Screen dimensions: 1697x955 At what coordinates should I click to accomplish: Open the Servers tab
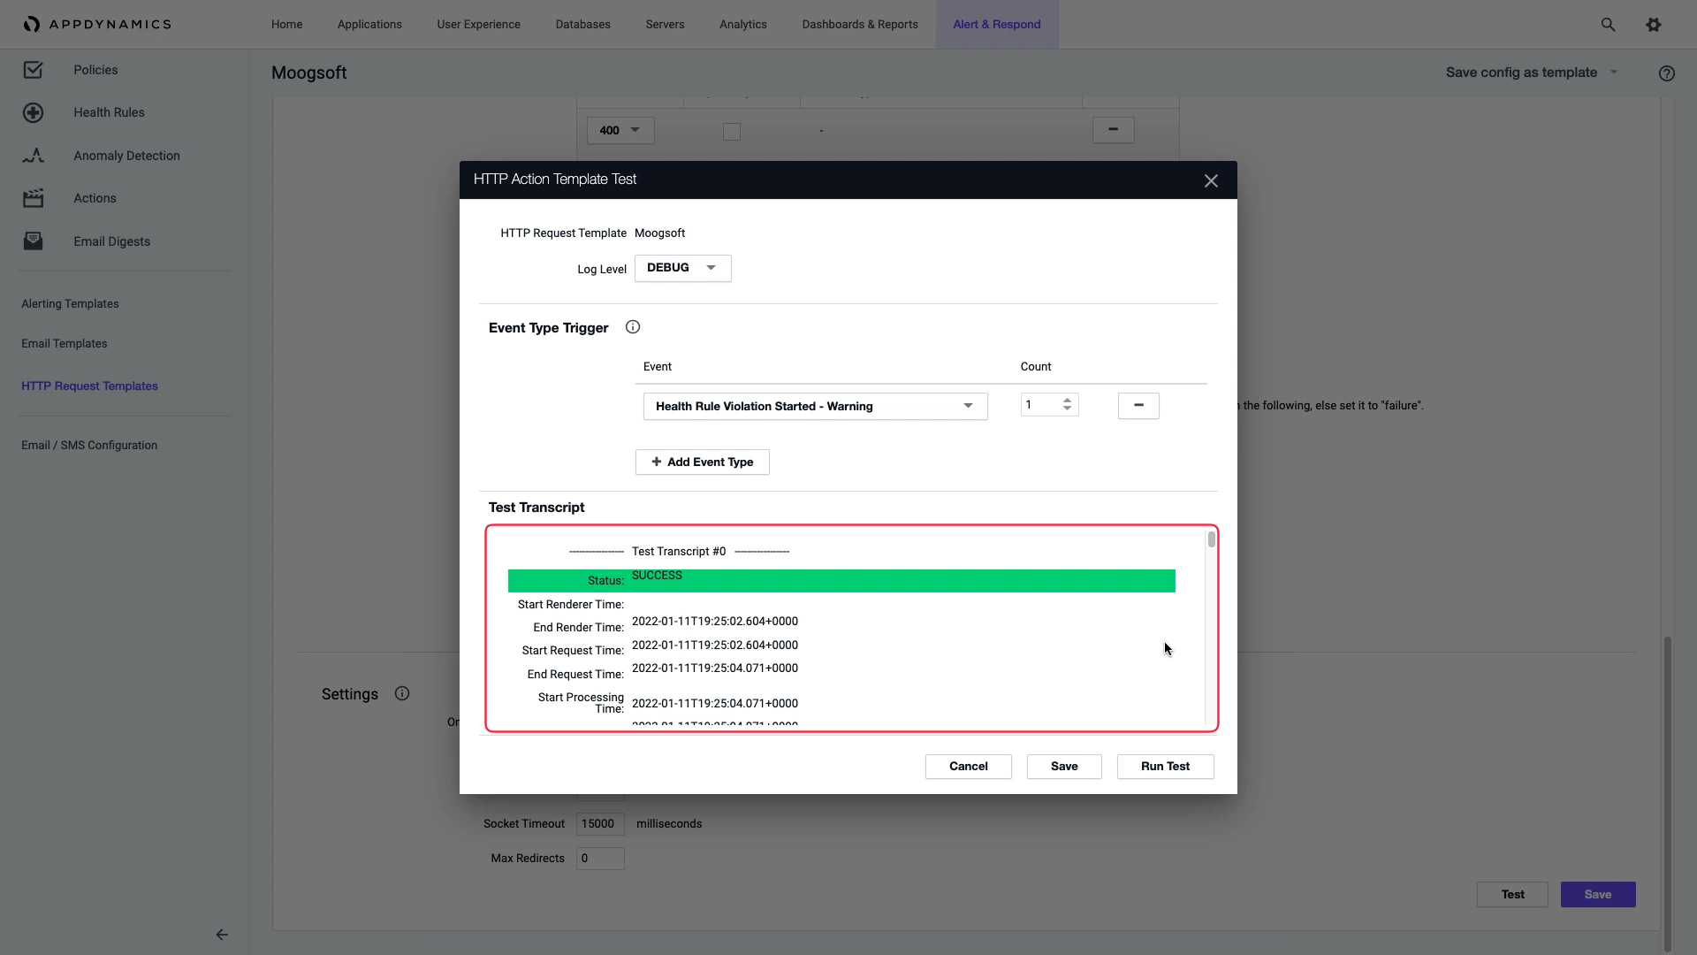pos(665,25)
